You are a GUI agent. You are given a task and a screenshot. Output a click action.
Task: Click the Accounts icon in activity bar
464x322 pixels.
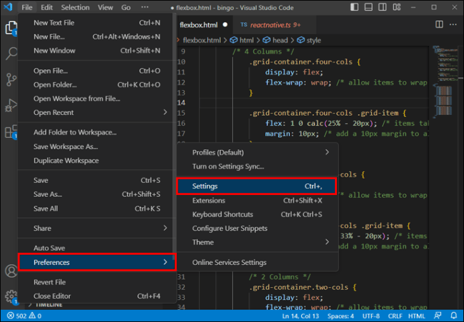[x=10, y=272]
